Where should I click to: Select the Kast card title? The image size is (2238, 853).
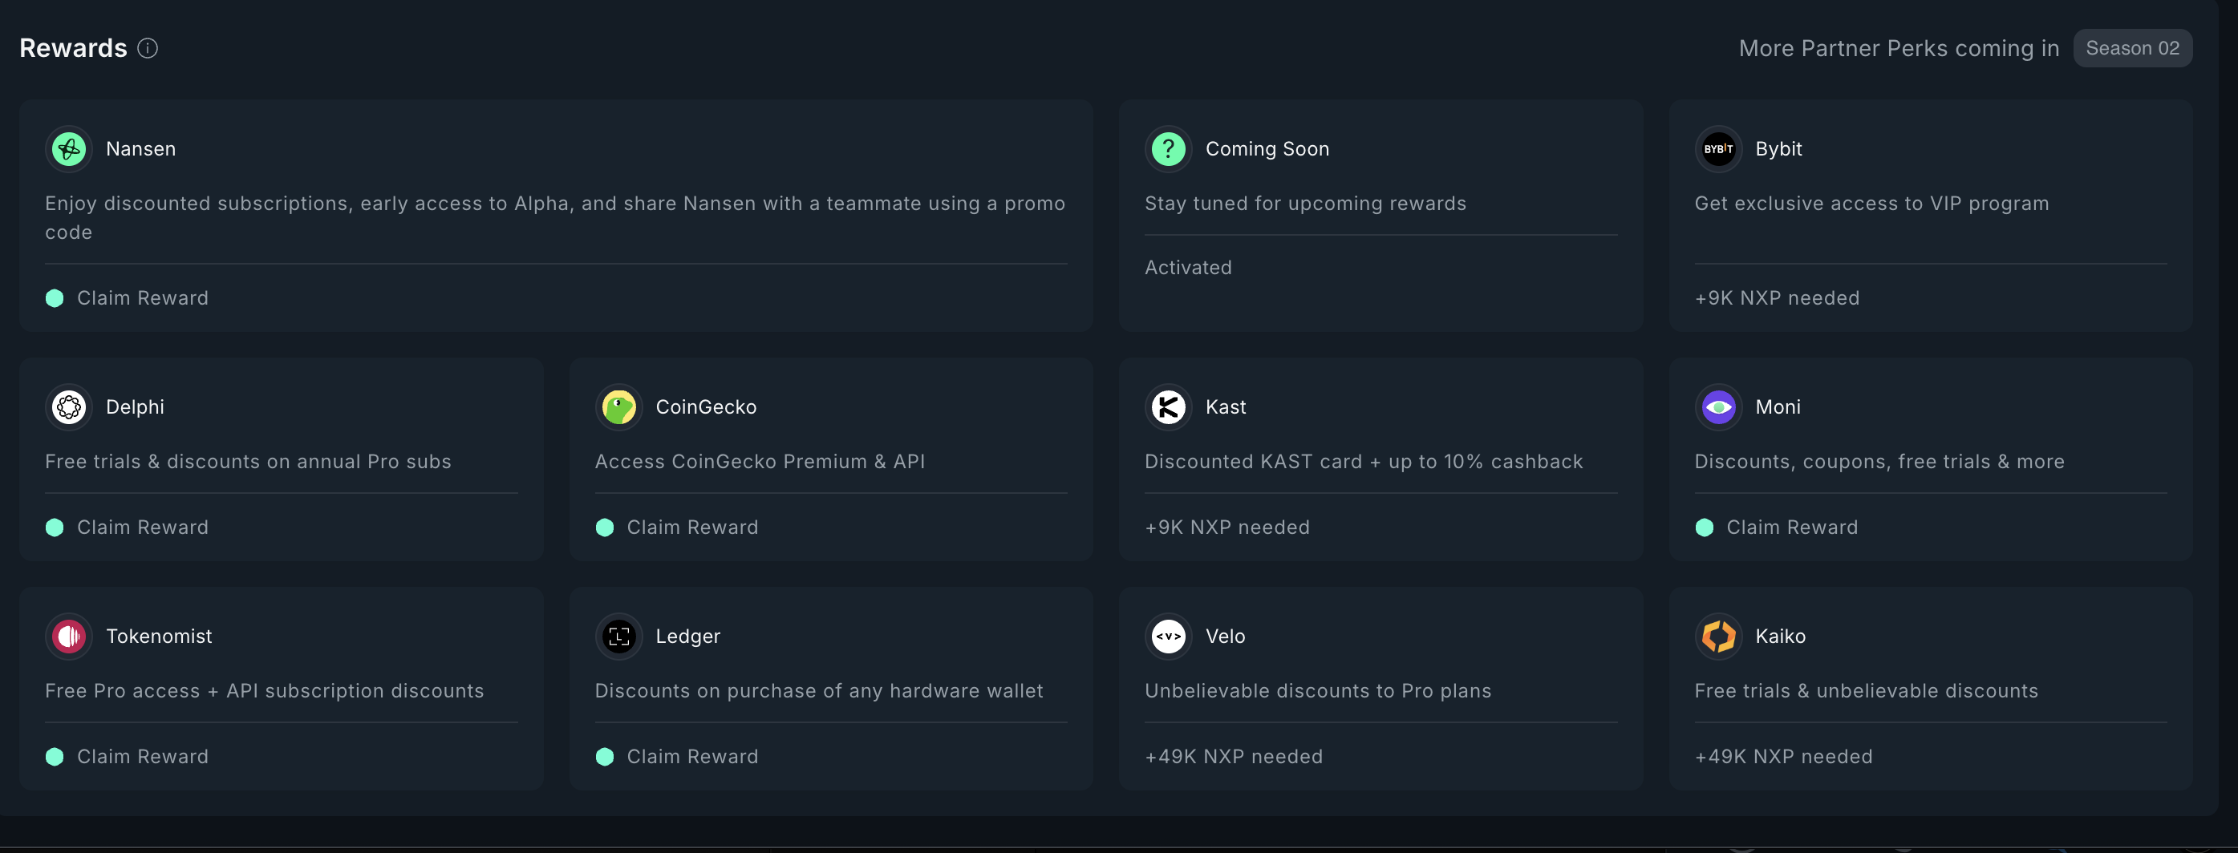pyautogui.click(x=1225, y=407)
